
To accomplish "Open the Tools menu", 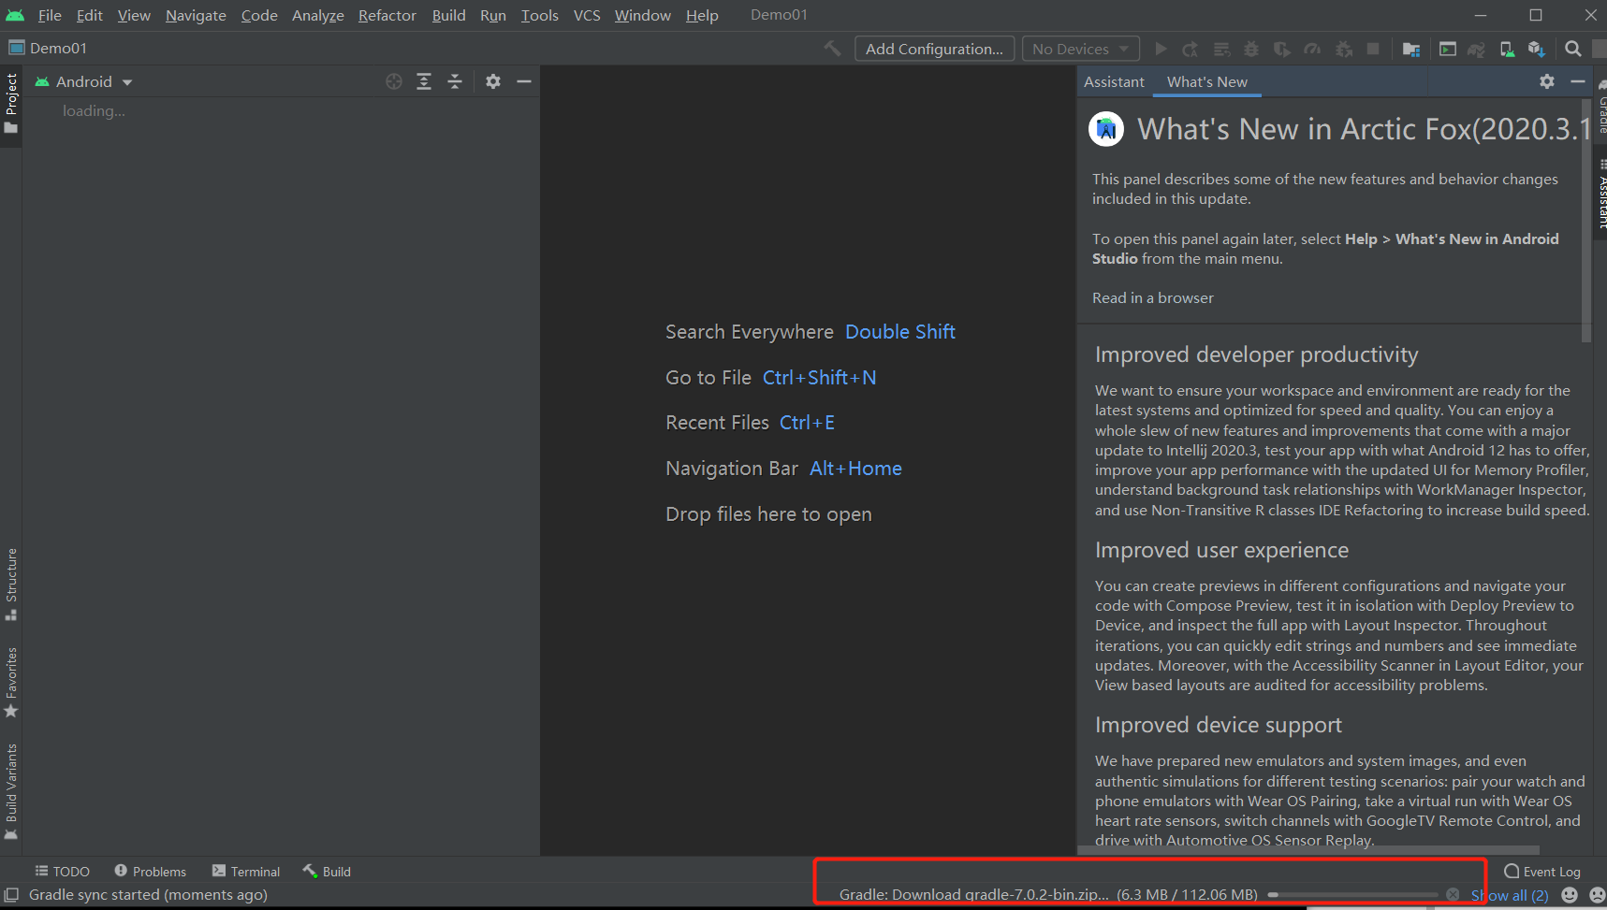I will coord(539,15).
